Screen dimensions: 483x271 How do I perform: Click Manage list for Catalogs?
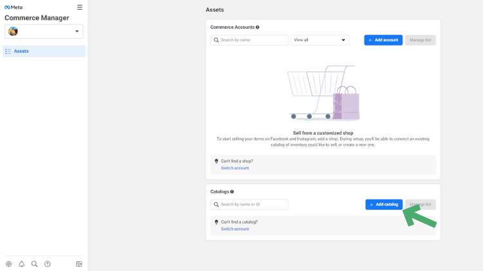[x=420, y=204]
